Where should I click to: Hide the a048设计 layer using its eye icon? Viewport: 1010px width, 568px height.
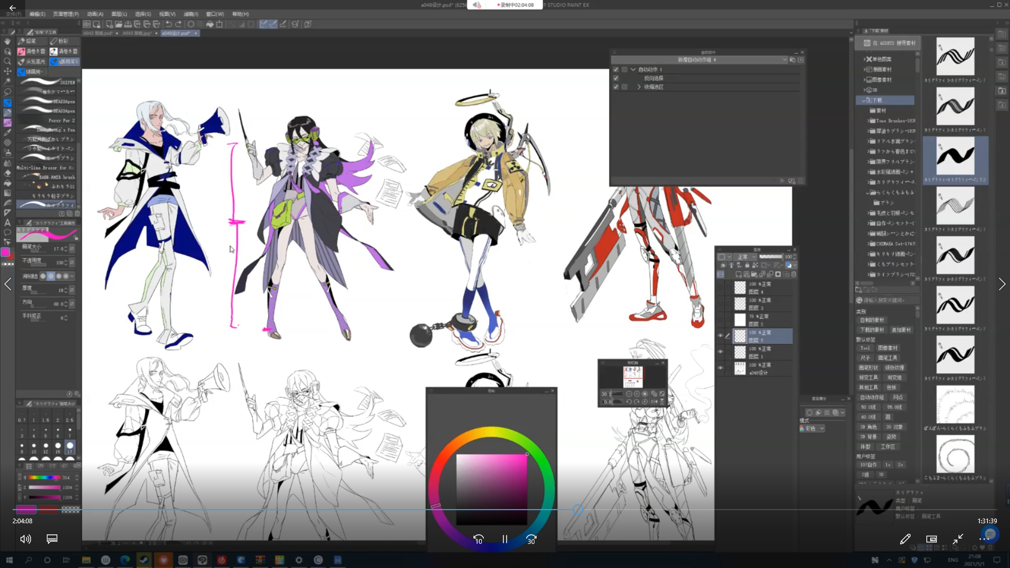pos(720,368)
